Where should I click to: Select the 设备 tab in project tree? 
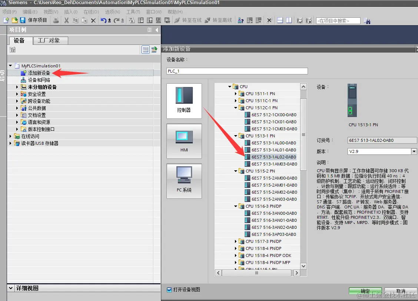coord(21,40)
